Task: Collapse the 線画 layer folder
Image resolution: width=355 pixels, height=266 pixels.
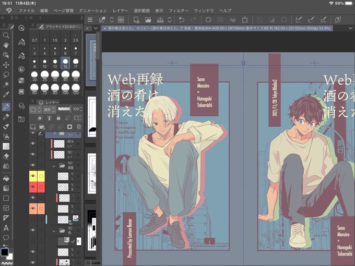Action: (54, 166)
